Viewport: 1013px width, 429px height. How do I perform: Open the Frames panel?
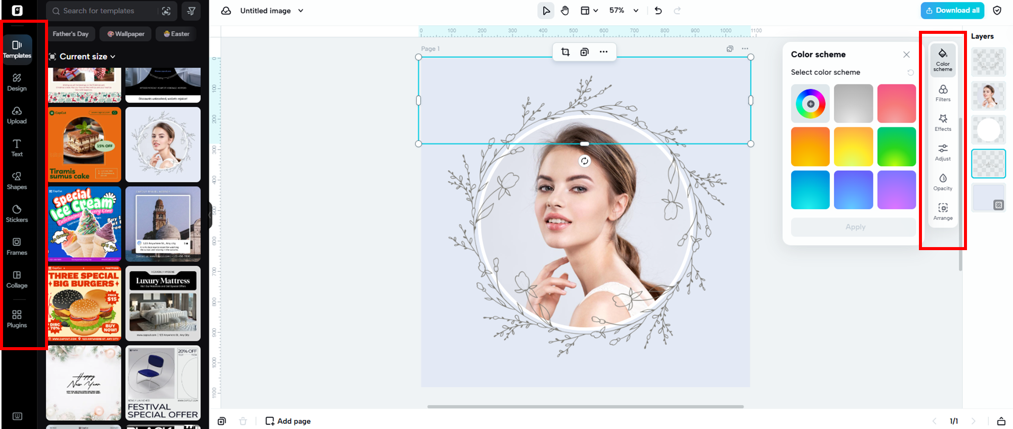[17, 246]
